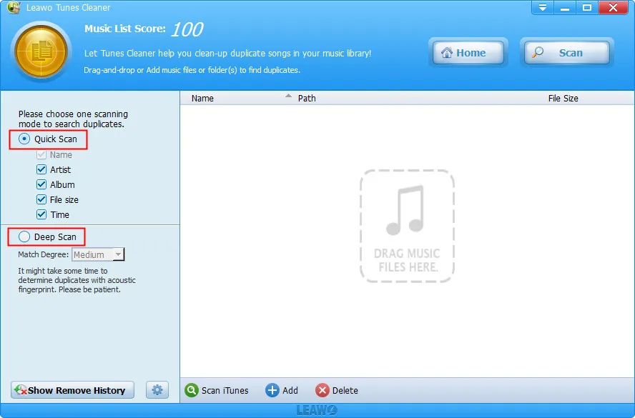Toggle the disabled Name checkbox
The height and width of the screenshot is (418, 635).
41,154
